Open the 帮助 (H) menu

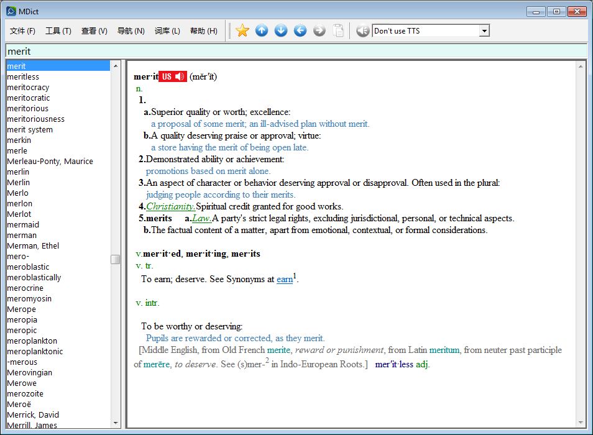pos(204,31)
